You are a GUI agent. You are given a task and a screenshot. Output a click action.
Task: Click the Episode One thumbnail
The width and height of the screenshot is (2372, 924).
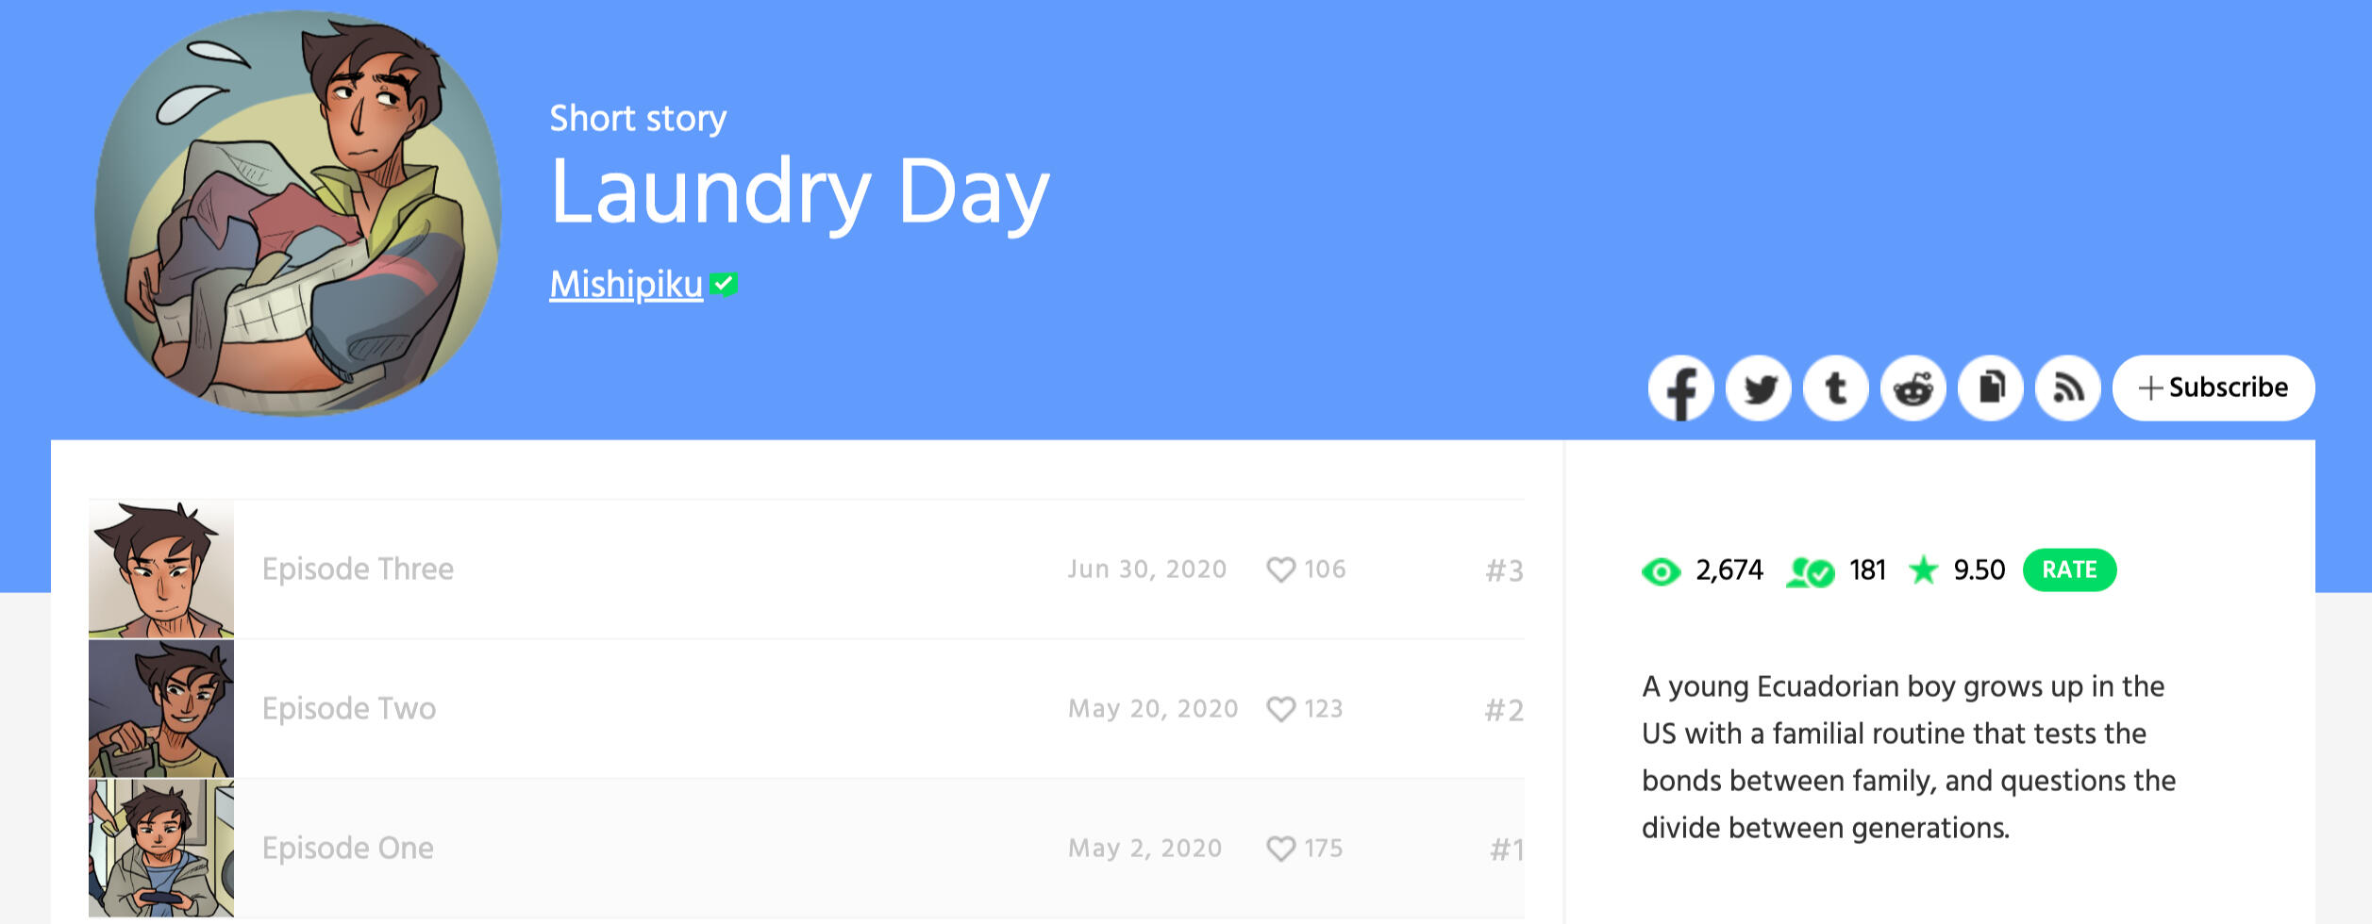coord(161,849)
